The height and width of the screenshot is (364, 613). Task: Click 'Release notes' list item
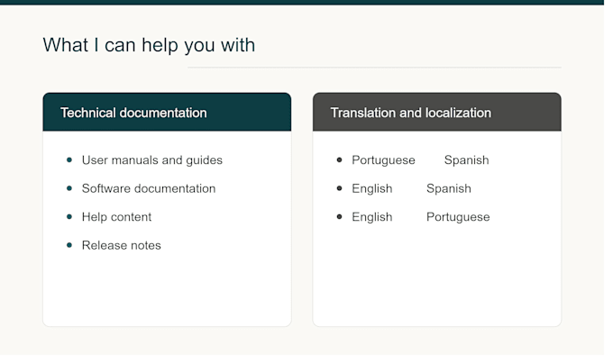click(x=121, y=245)
